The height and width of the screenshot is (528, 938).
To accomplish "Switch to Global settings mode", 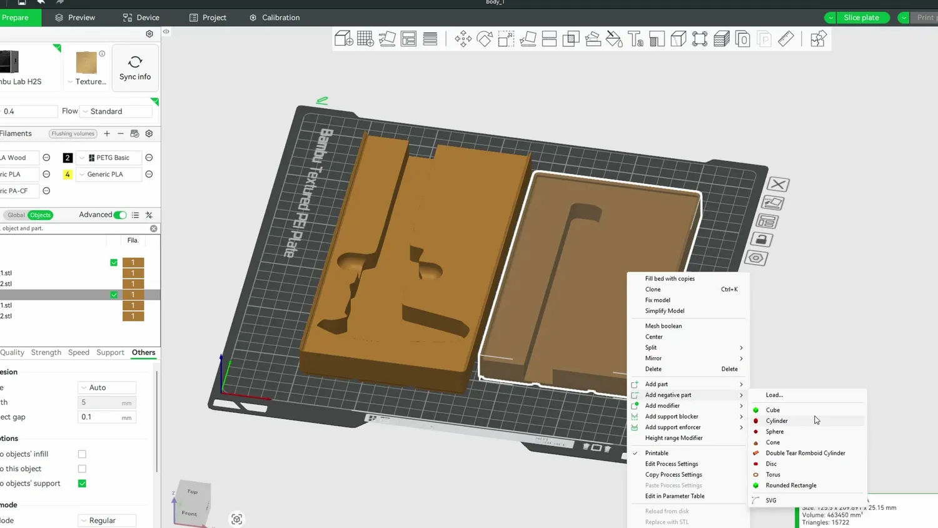I will 16,215.
